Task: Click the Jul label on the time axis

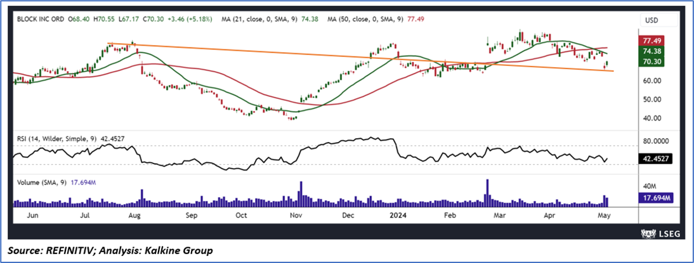Action: 84,216
